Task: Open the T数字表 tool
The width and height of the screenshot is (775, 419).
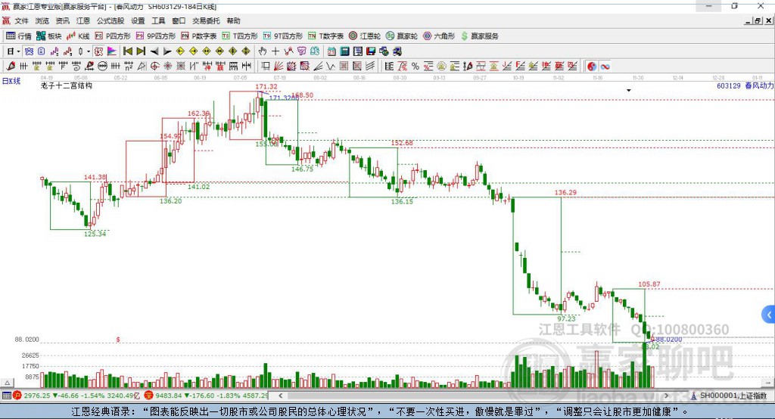Action: (325, 36)
